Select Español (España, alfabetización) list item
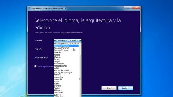The height and width of the screenshot is (97, 173). click(x=66, y=44)
